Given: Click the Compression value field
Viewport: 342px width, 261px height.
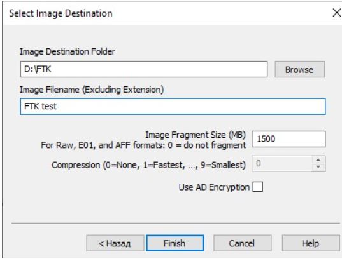Looking at the screenshot, I should pyautogui.click(x=283, y=164).
